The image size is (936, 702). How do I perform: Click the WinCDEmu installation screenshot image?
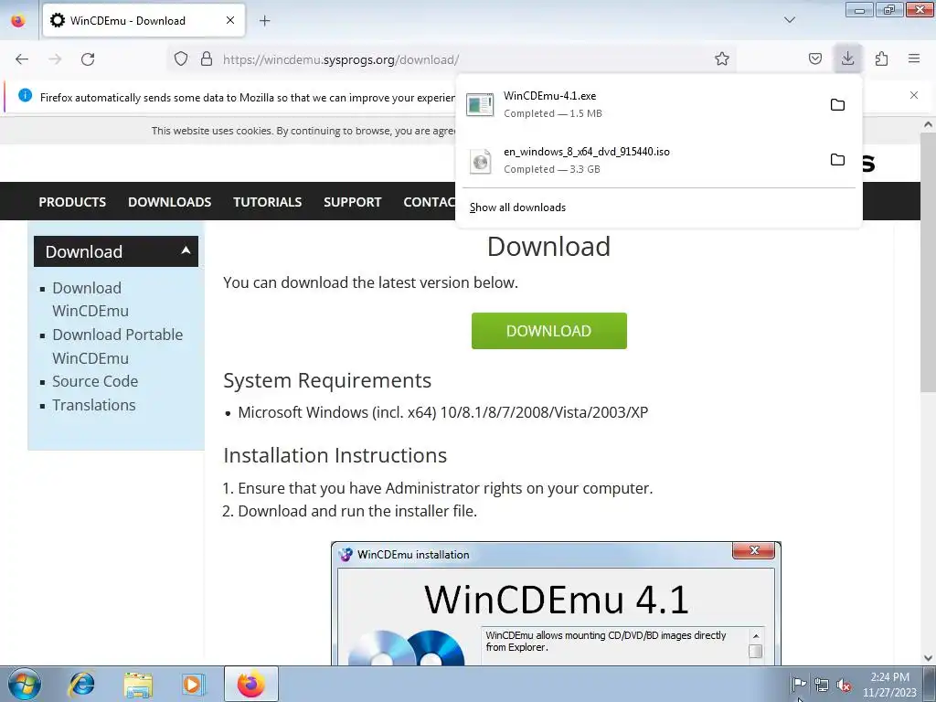point(556,603)
